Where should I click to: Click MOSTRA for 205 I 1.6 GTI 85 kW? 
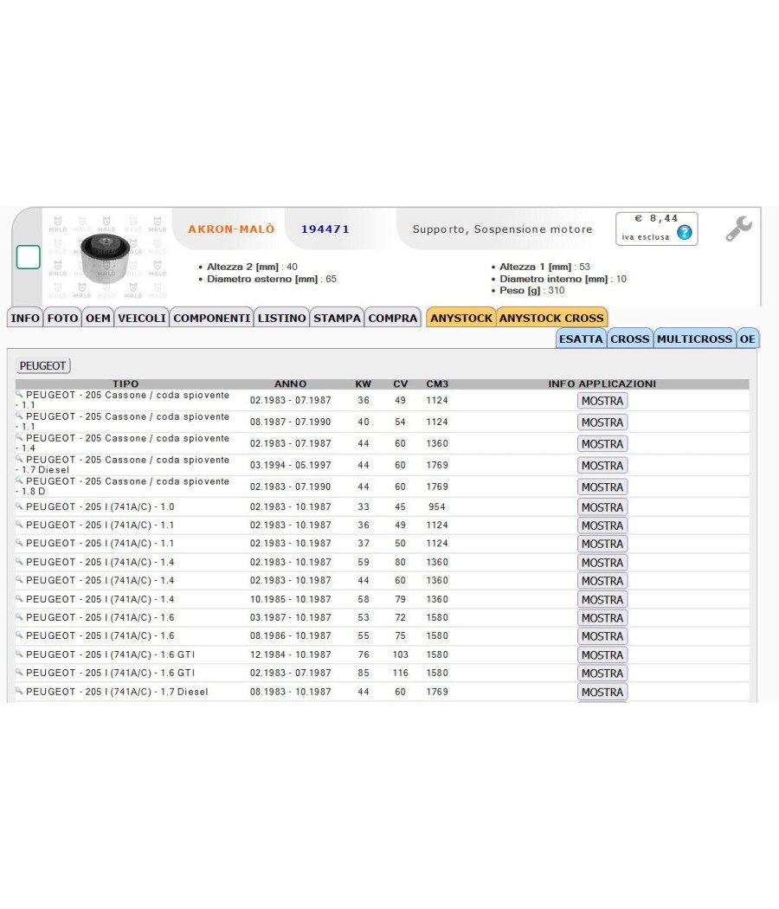coord(602,673)
